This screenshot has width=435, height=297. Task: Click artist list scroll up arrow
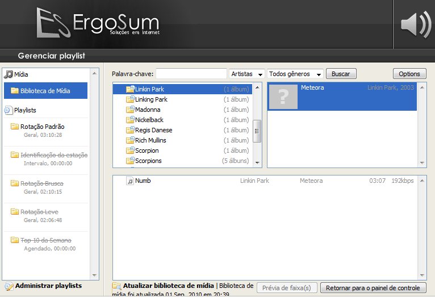257,87
